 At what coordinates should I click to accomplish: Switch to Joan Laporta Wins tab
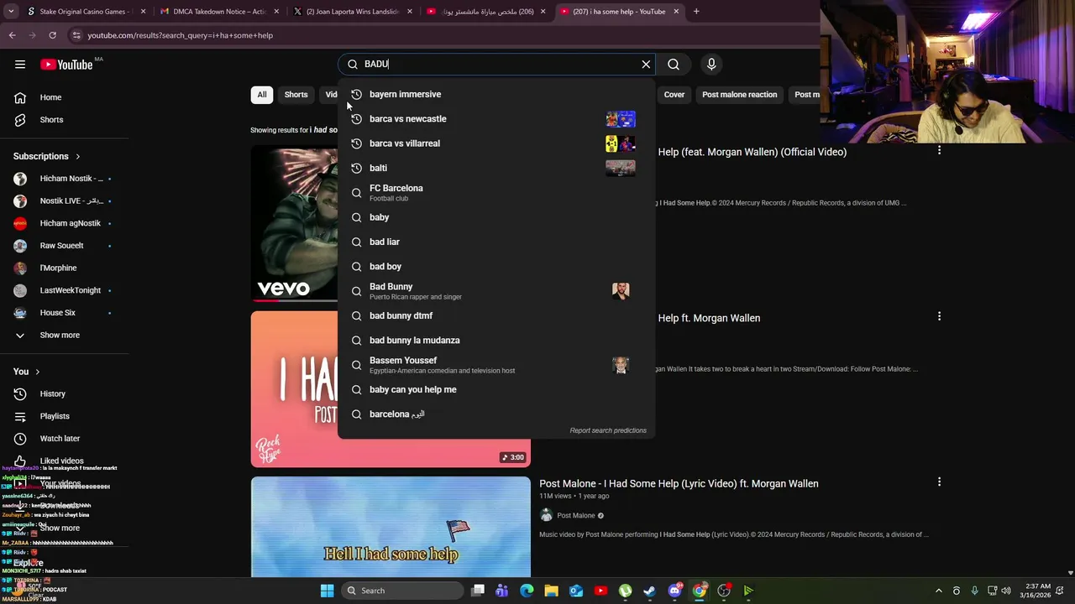coord(353,12)
